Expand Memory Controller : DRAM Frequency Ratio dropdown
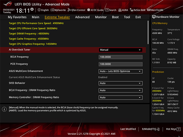 pyautogui.click(x=120, y=98)
